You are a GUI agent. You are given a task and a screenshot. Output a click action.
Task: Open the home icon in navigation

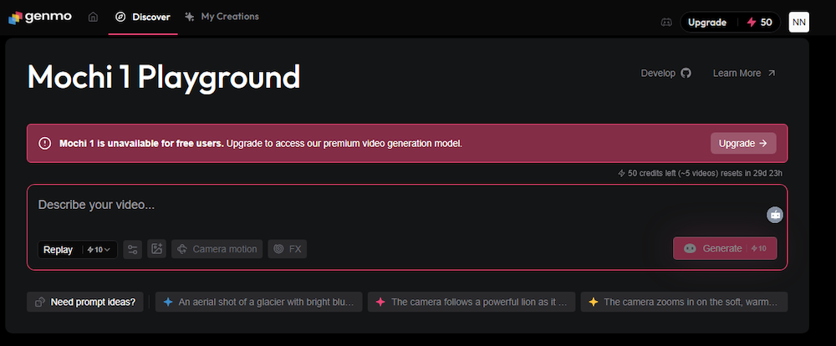click(93, 17)
